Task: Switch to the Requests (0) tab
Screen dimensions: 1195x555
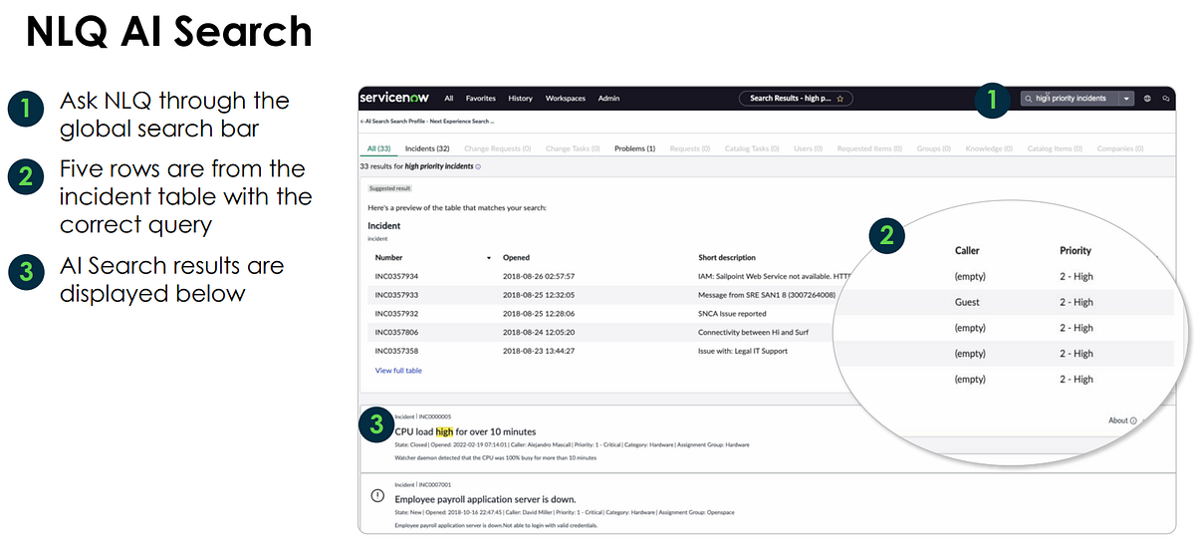Action: pos(689,148)
